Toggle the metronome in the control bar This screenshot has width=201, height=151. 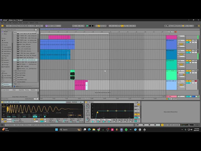35,26
